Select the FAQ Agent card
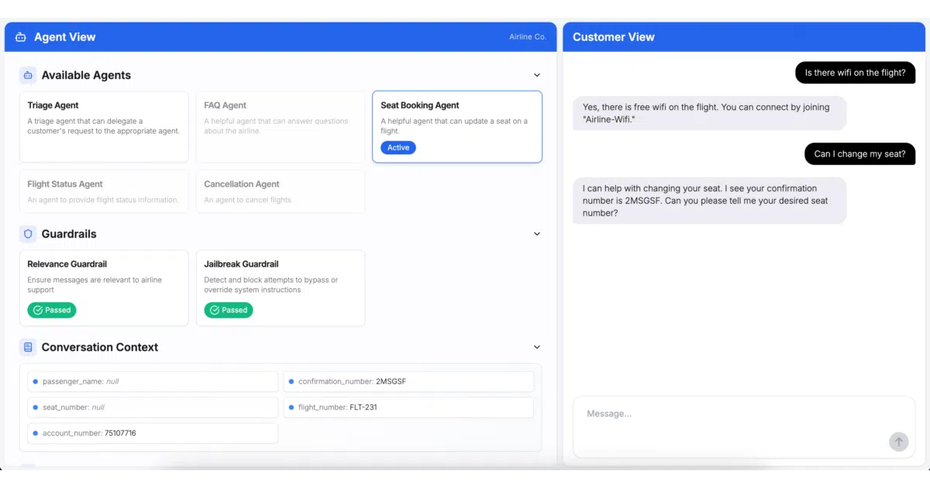The width and height of the screenshot is (930, 488). pyautogui.click(x=281, y=127)
